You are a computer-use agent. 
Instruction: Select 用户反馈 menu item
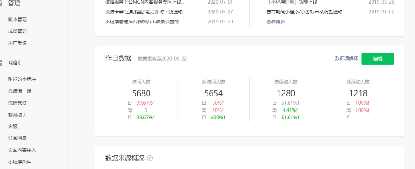(x=18, y=43)
